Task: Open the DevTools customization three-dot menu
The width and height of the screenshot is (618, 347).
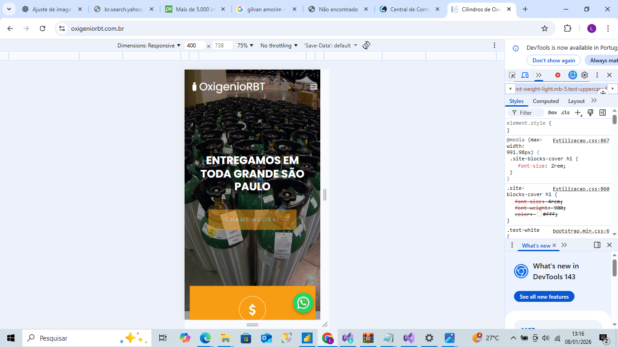Action: 597,75
